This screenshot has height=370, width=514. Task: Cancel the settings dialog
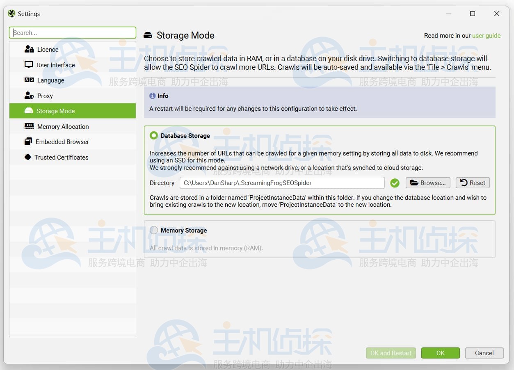(x=484, y=353)
